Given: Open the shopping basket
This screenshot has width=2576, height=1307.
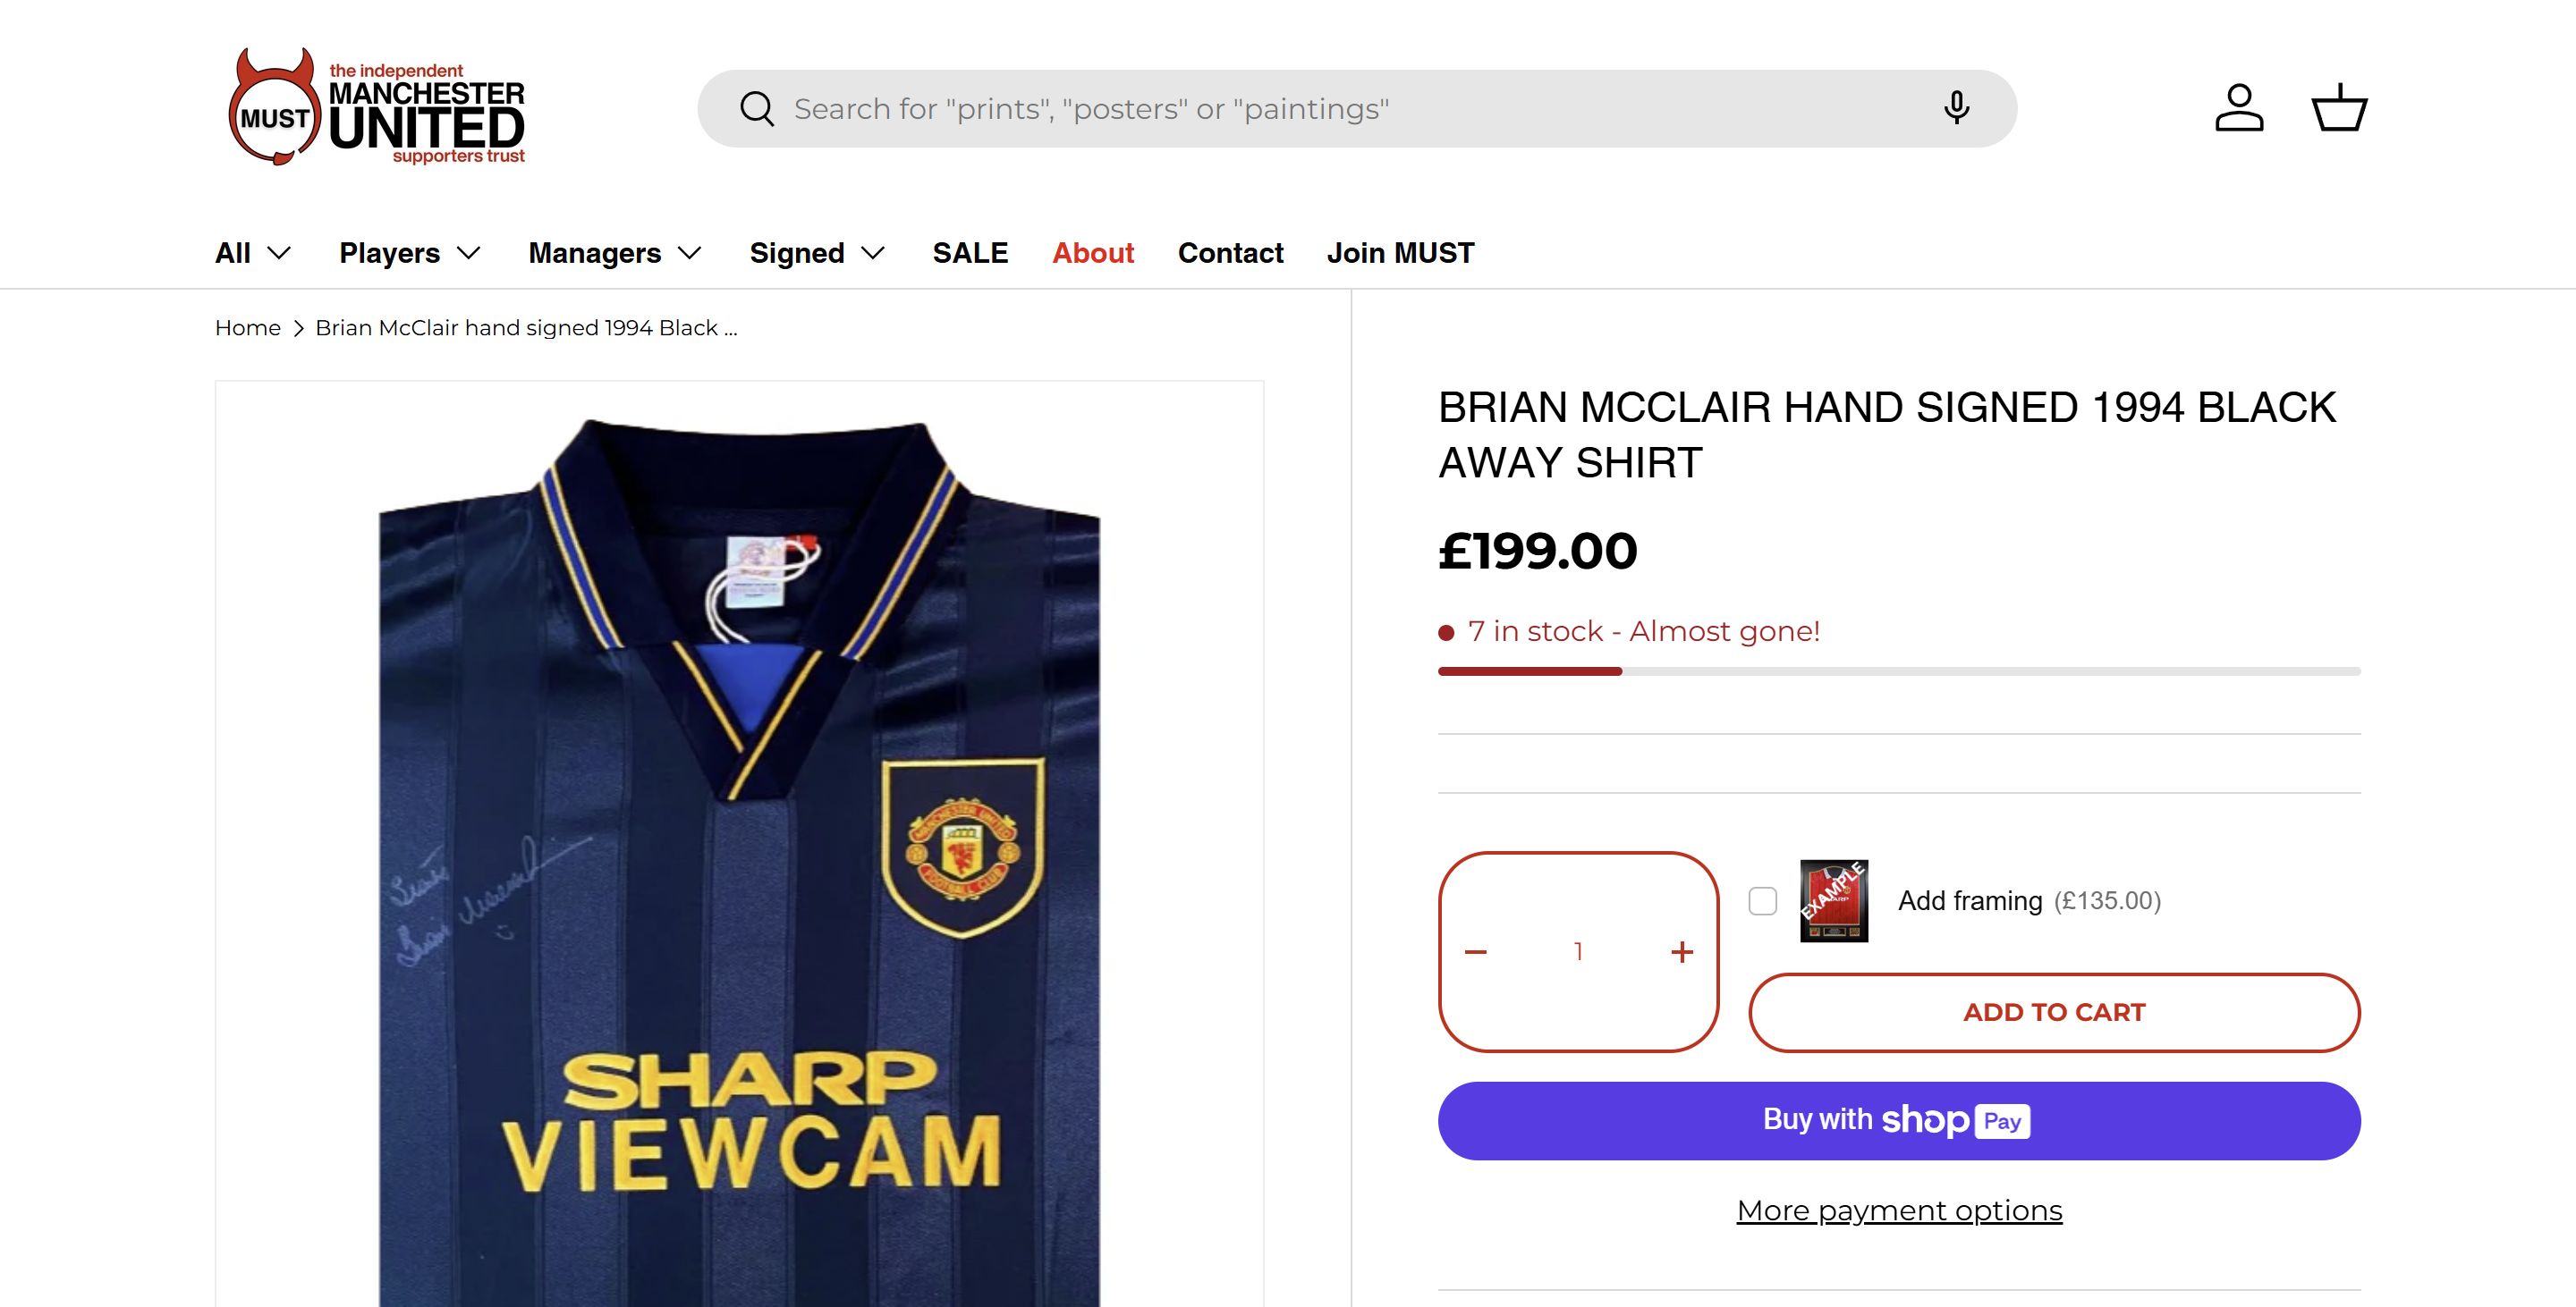Looking at the screenshot, I should click(2339, 108).
